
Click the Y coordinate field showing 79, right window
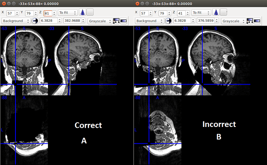[163, 13]
